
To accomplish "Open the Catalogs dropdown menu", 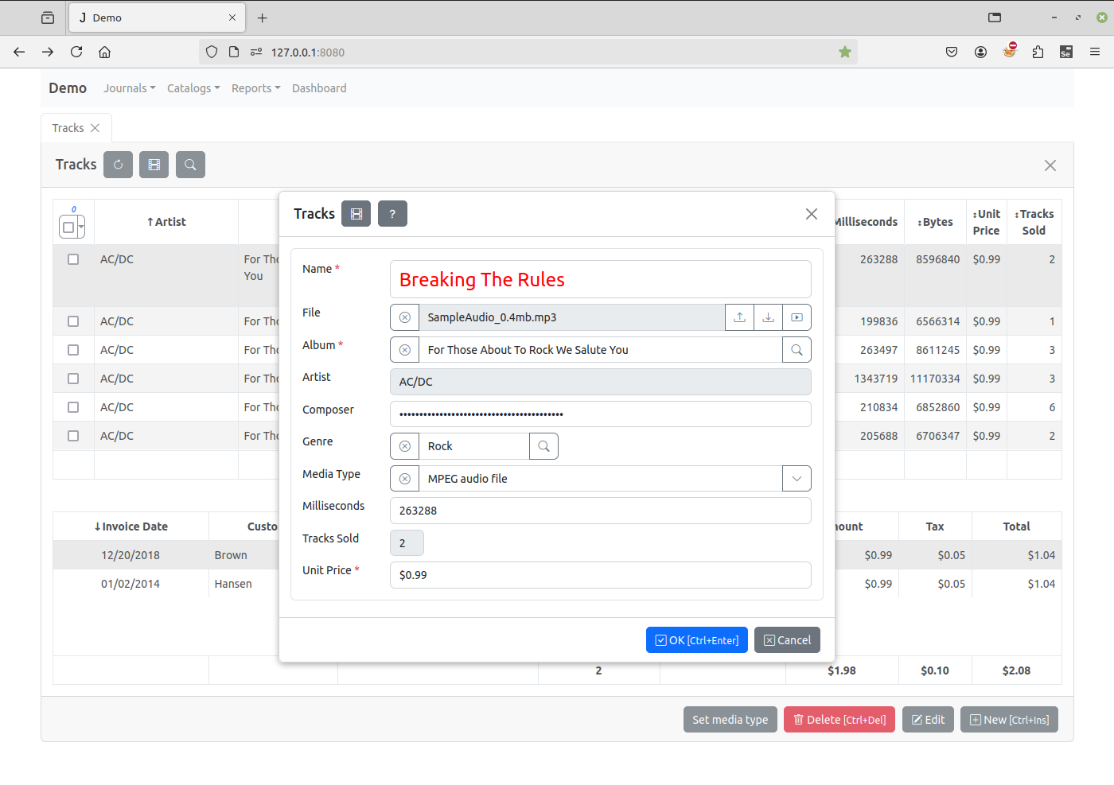I will pyautogui.click(x=193, y=88).
